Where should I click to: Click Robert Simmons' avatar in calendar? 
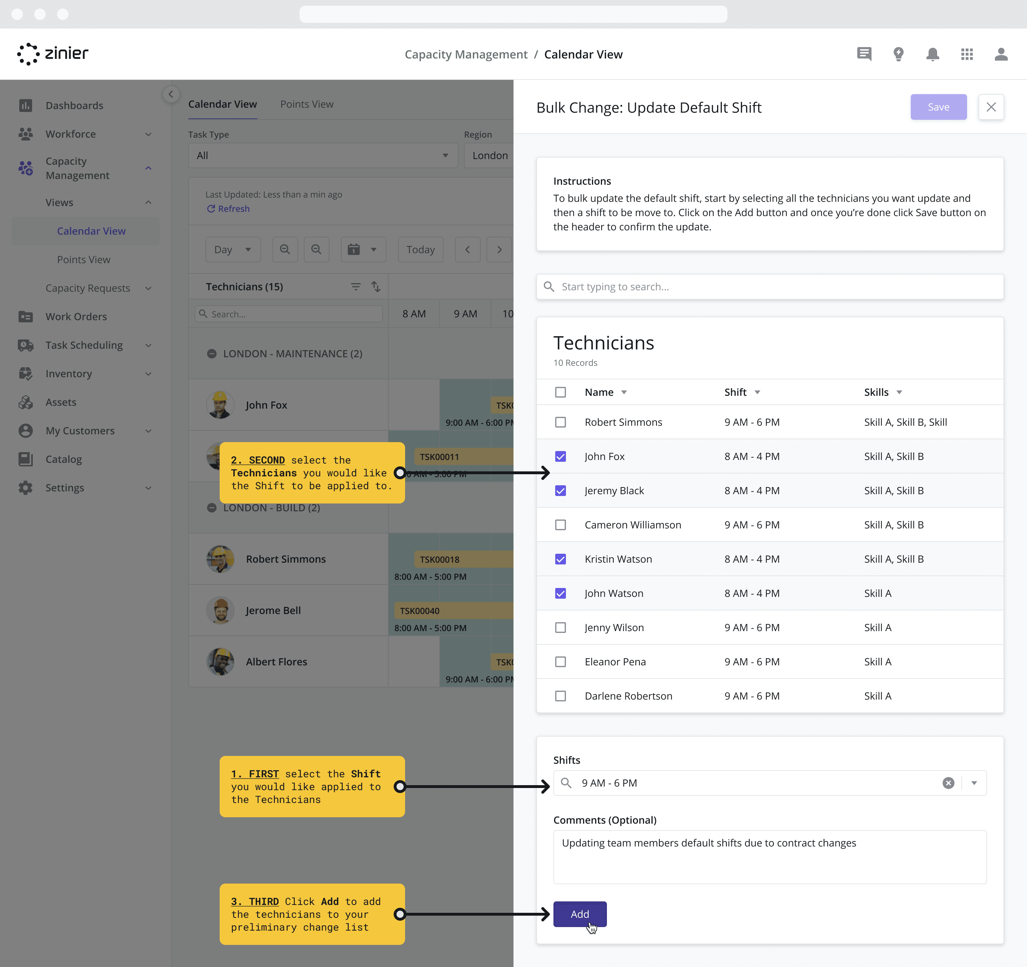click(x=221, y=559)
